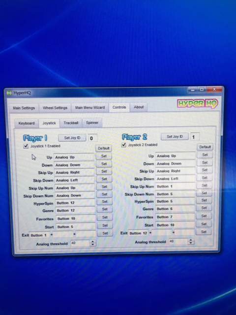The width and height of the screenshot is (236, 315).
Task: Open the Spinner sub-tab
Action: point(92,123)
